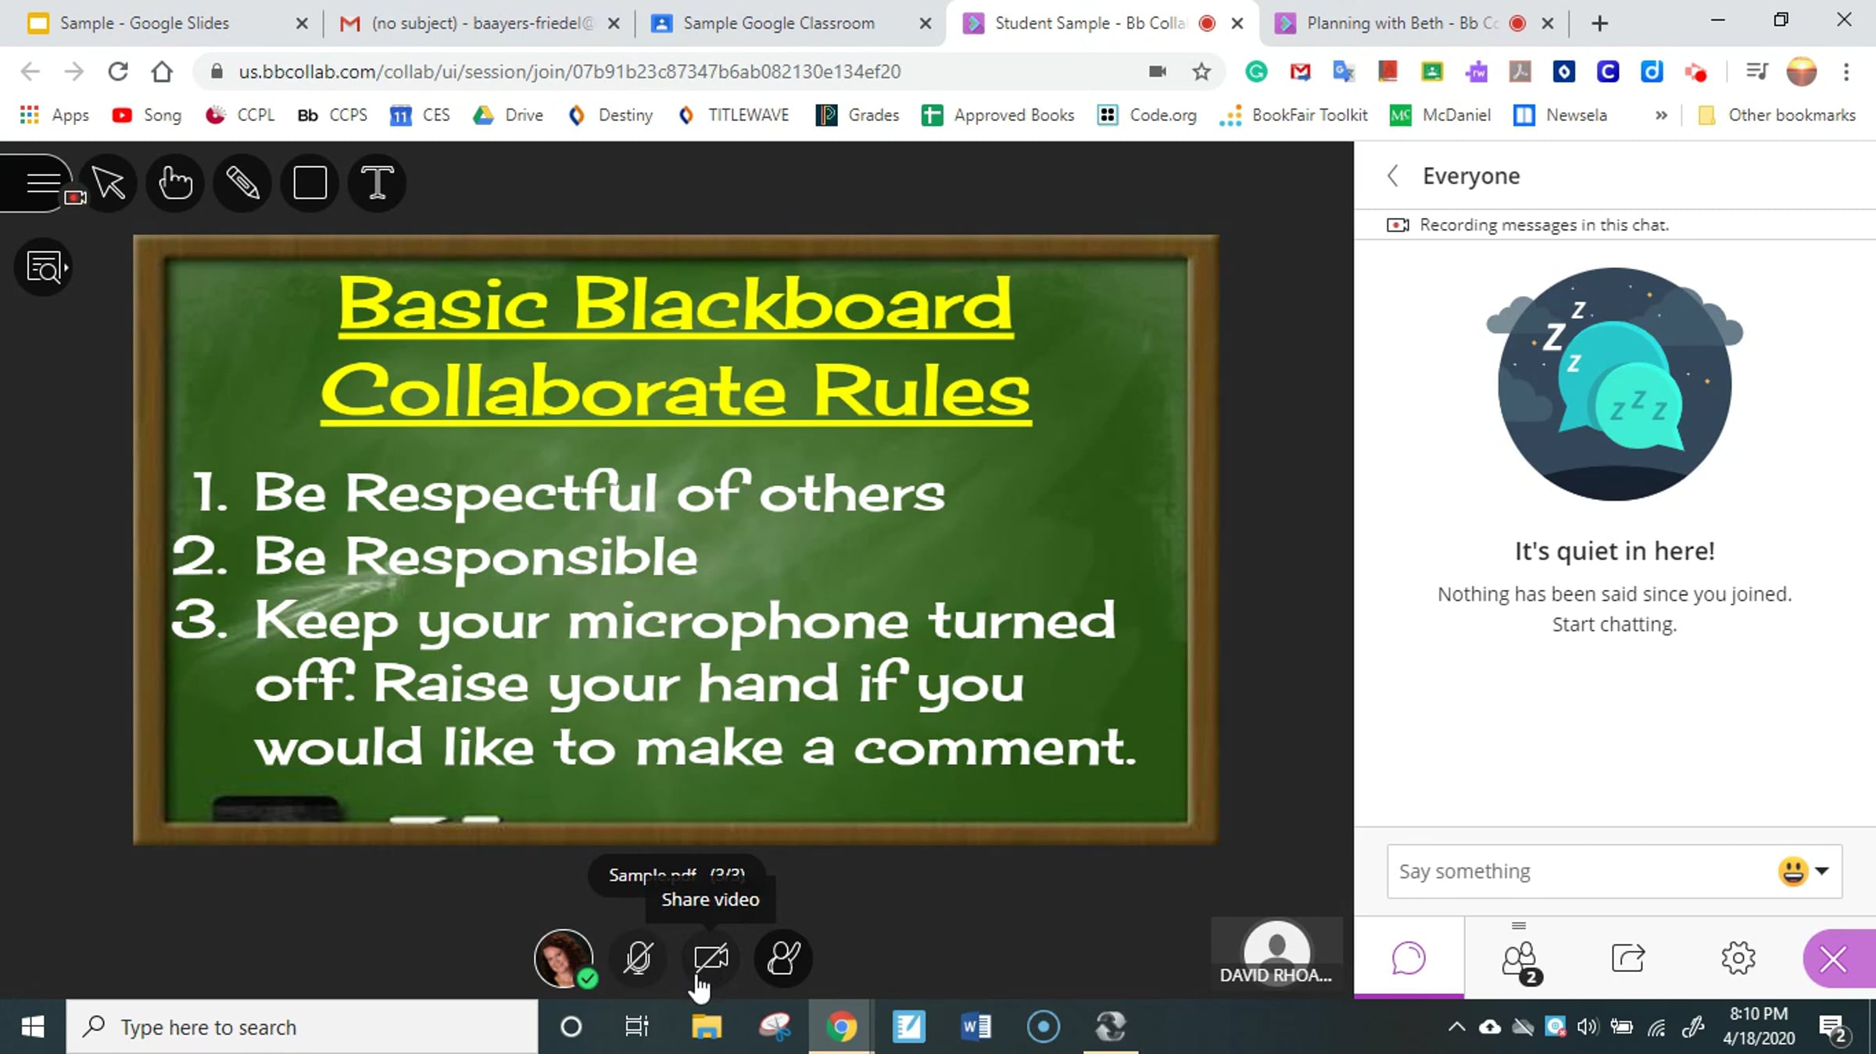This screenshot has width=1876, height=1054.
Task: Open the view controls zoom button
Action: pos(44,267)
